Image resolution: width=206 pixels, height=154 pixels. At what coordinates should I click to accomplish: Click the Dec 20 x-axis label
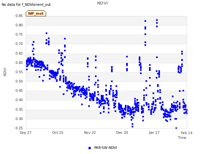tap(122, 133)
